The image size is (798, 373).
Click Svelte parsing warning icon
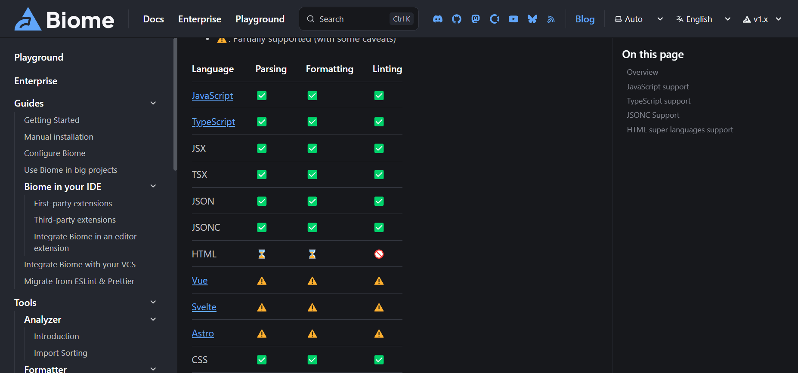(262, 307)
